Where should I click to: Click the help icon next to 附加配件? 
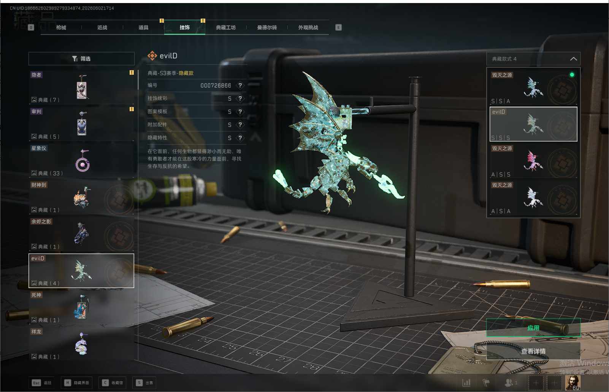[x=240, y=125]
